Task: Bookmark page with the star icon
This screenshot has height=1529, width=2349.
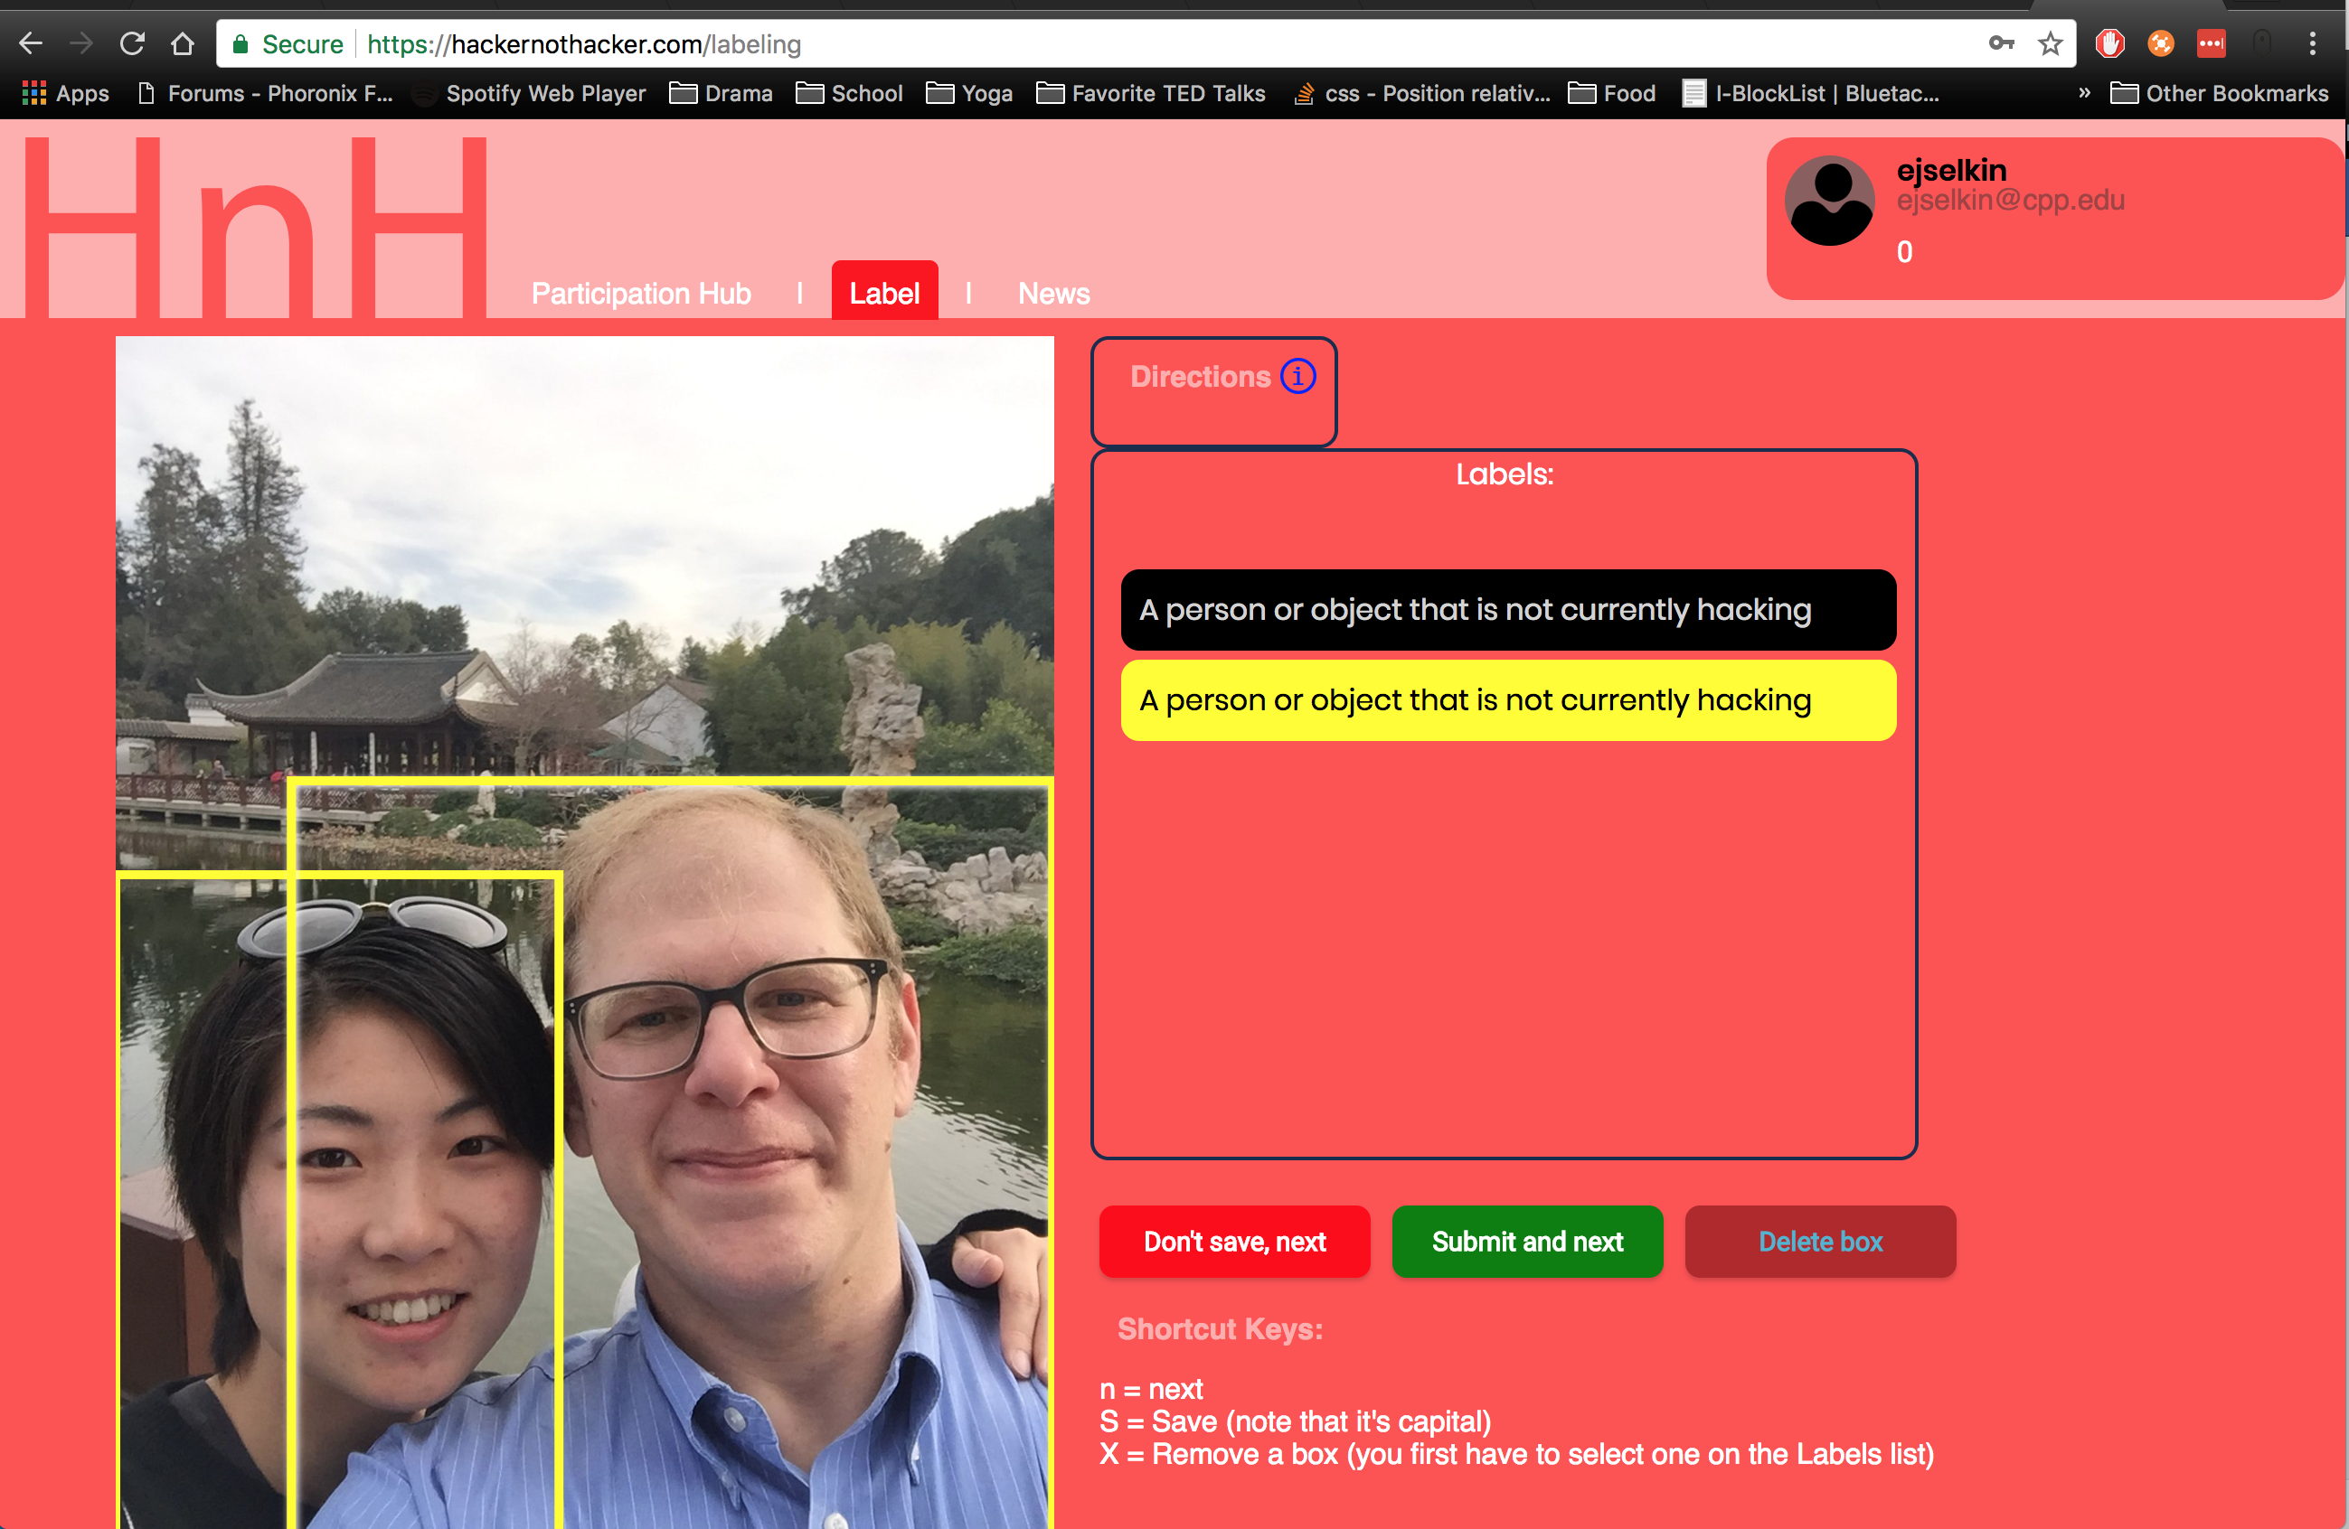Action: [2050, 43]
